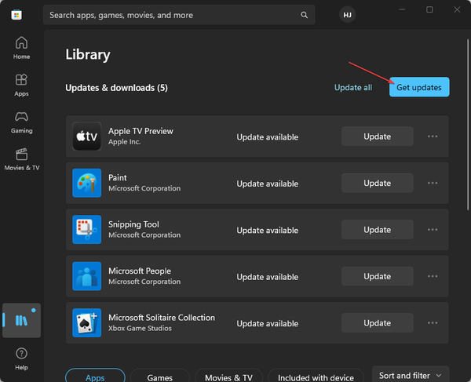The height and width of the screenshot is (382, 471).
Task: Select the Movies & TV filter tab
Action: click(228, 377)
